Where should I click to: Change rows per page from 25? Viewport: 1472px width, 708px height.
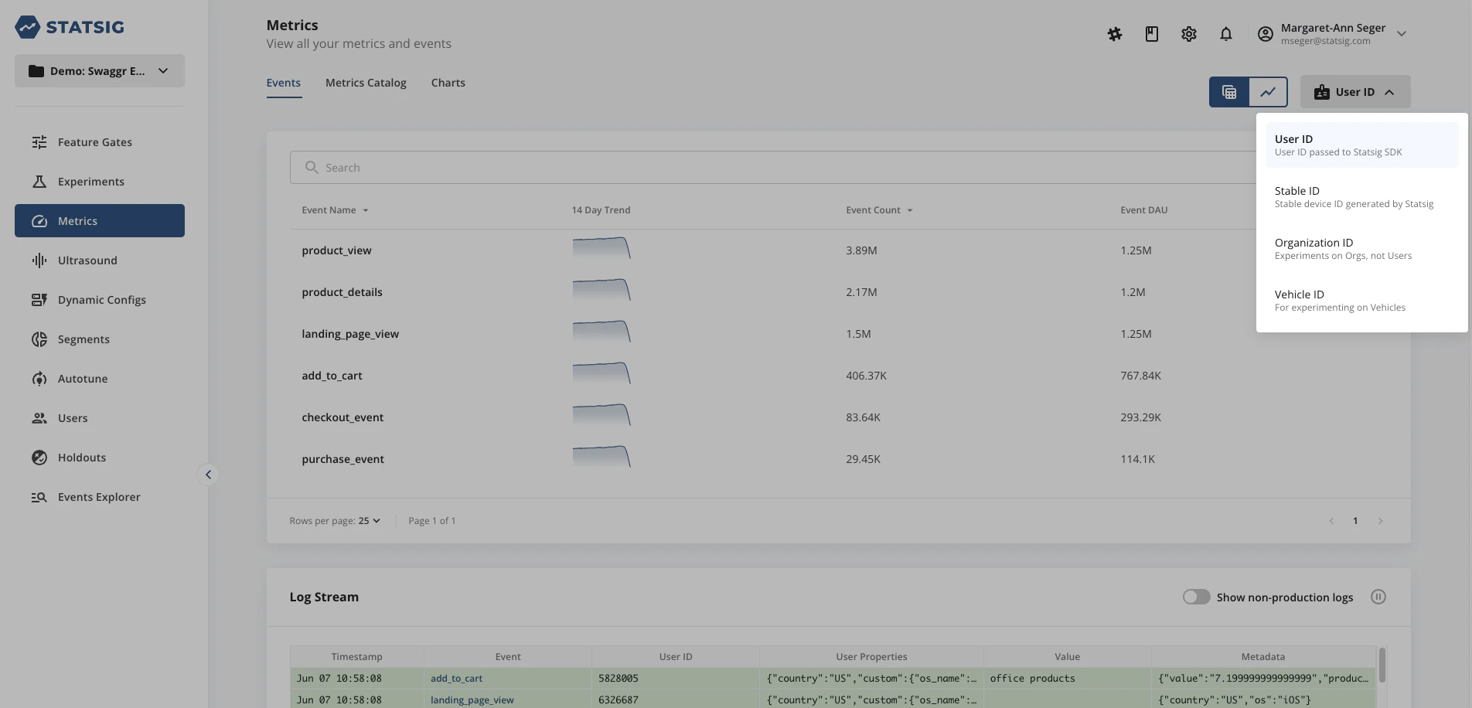click(x=367, y=520)
